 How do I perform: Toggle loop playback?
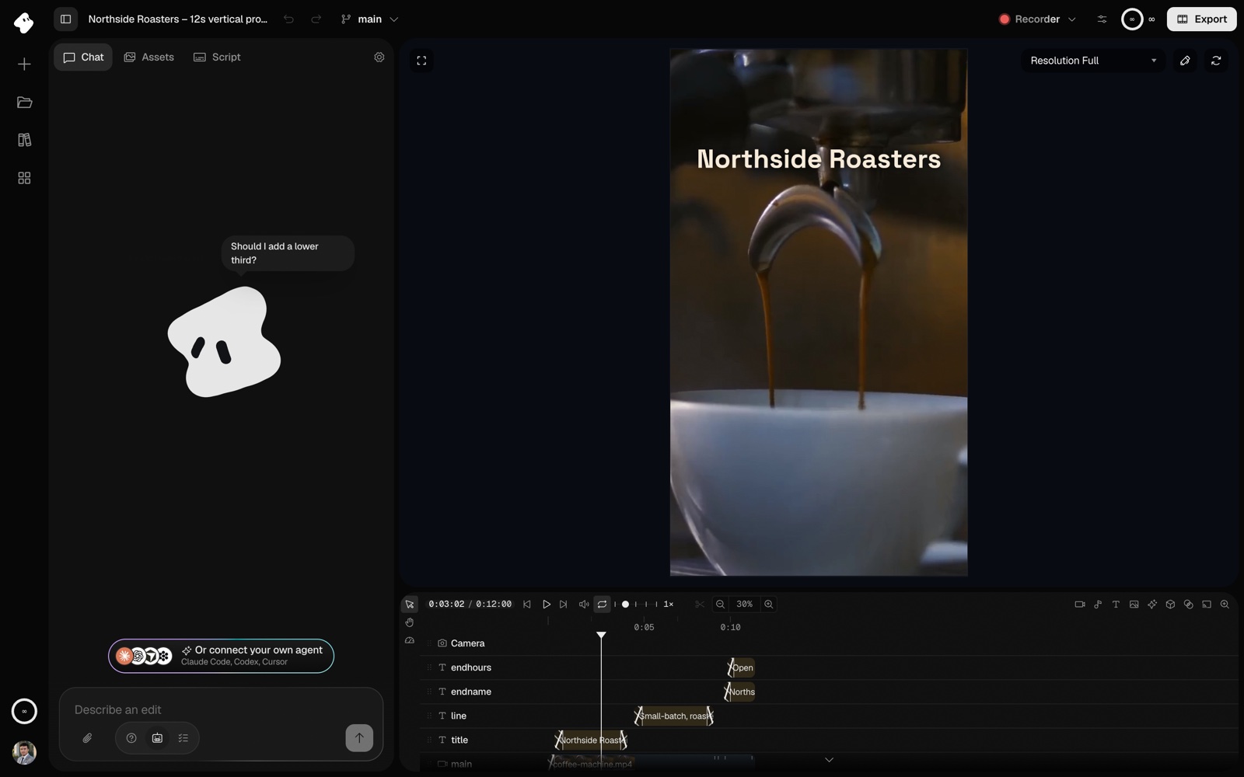coord(602,605)
